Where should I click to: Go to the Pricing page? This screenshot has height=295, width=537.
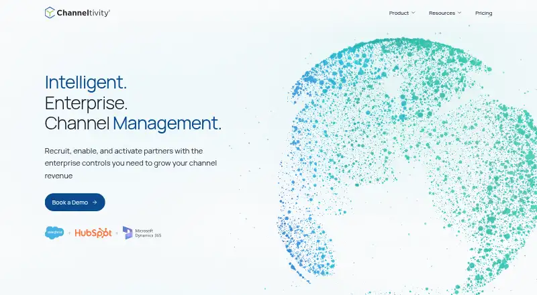(483, 13)
